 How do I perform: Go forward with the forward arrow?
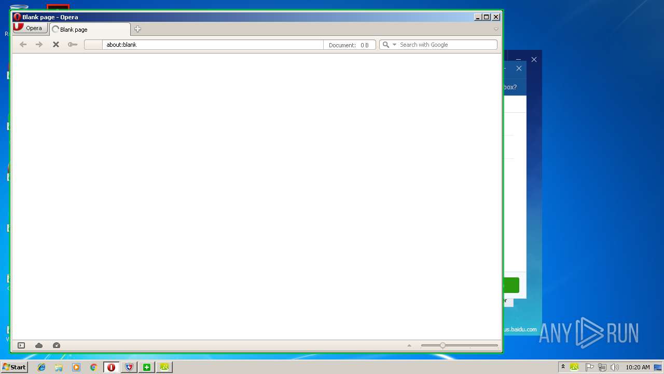click(x=39, y=45)
